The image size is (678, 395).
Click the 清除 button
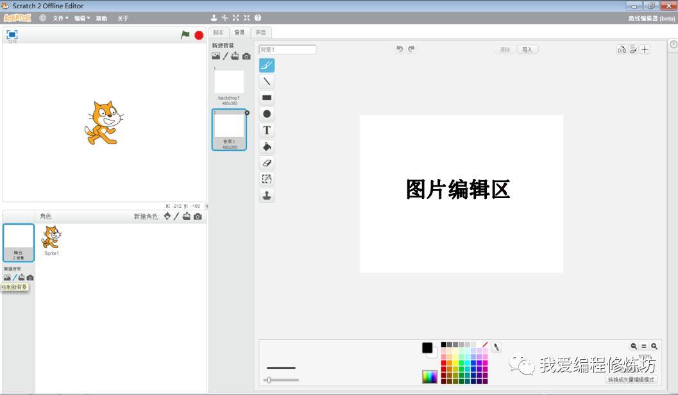pos(505,50)
